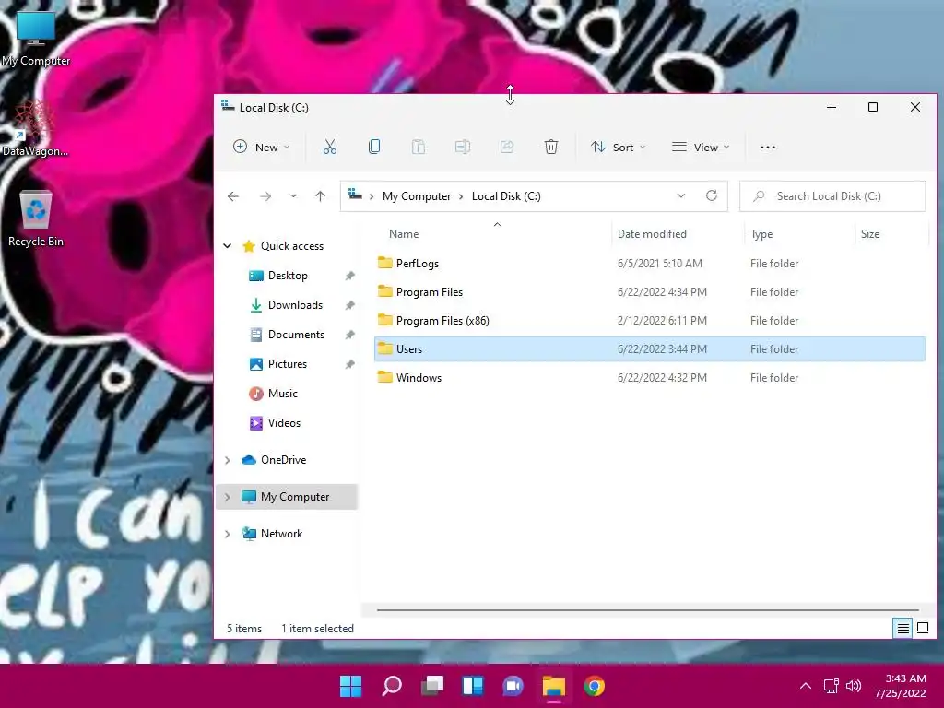Open the View dropdown

coord(701,147)
